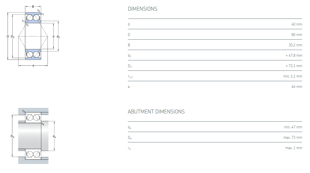Image resolution: width=310 pixels, height=173 pixels.
Task: Click the bearing cross-section dimension drawing
Action: [33, 37]
